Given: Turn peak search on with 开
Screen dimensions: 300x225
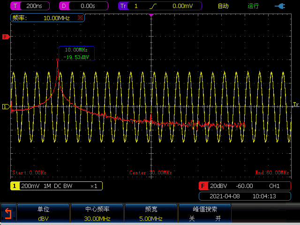Looking at the screenshot, I should point(217,218).
